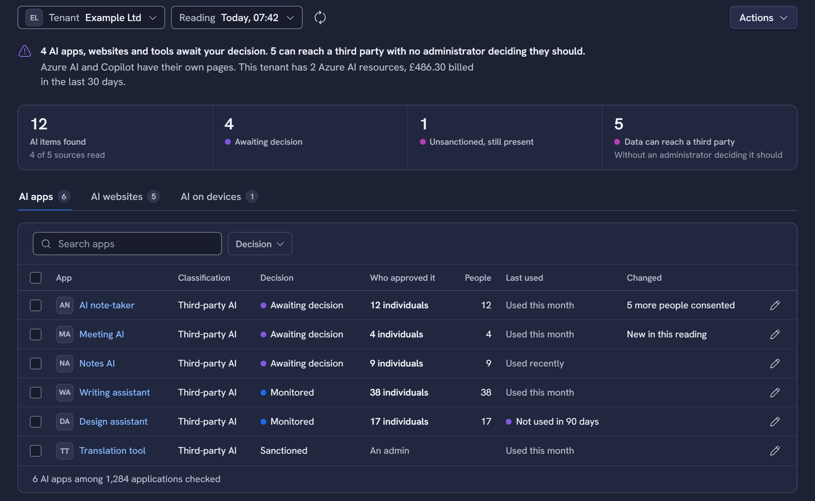Open the Design assistant app link
Screen dimensions: 815x501
(x=114, y=421)
